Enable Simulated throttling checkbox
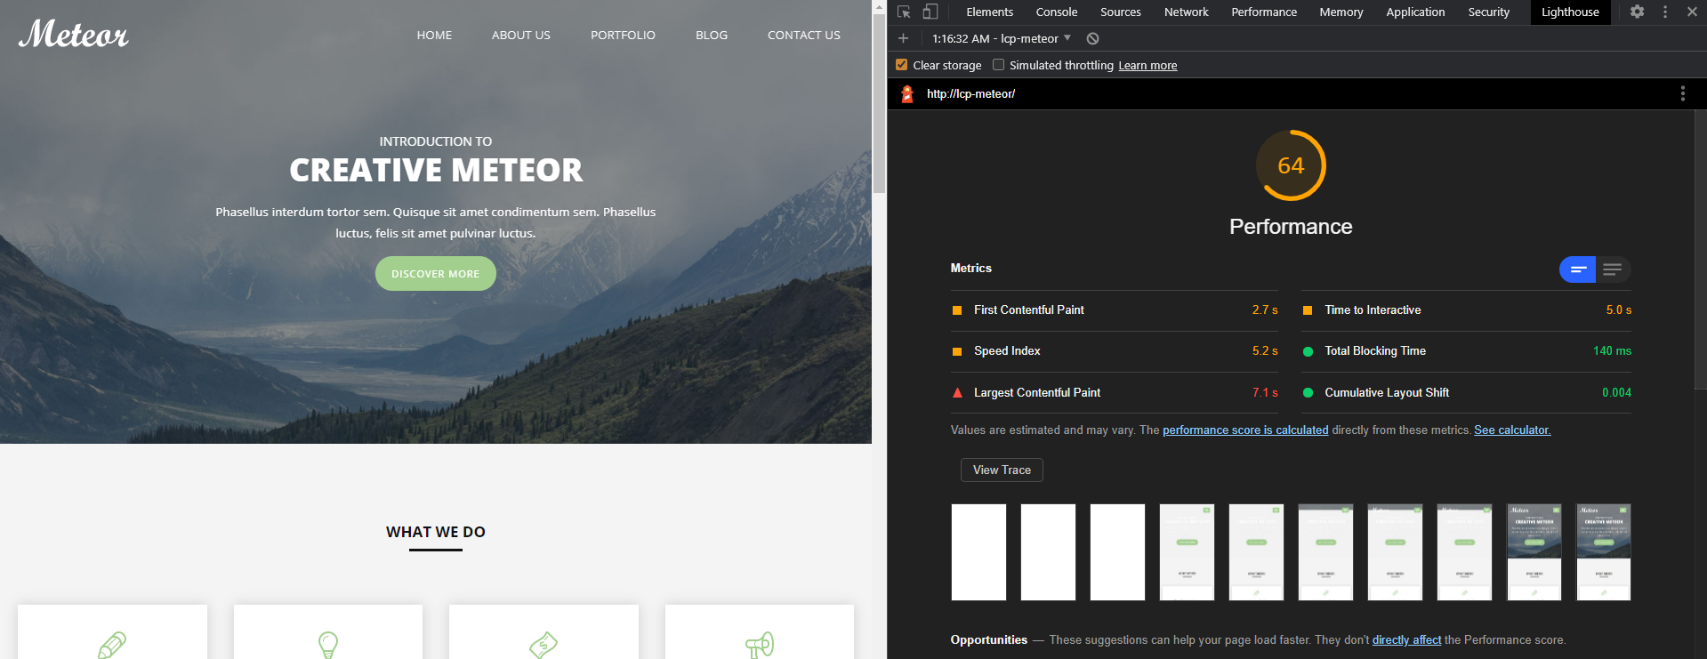This screenshot has width=1707, height=659. [998, 65]
